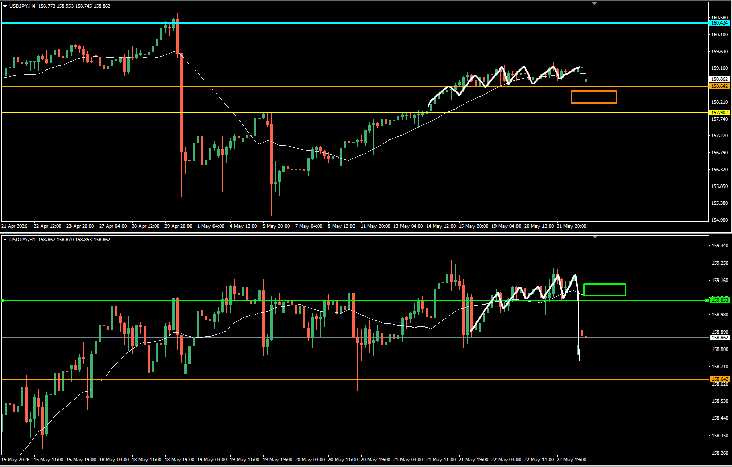Click the 29 Apr 20:00 label on H4 time axis
This screenshot has width=732, height=467.
(x=178, y=226)
